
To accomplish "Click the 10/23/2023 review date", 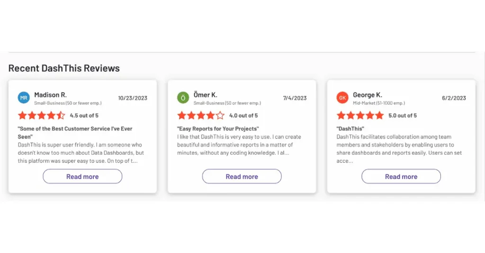I will 133,98.
